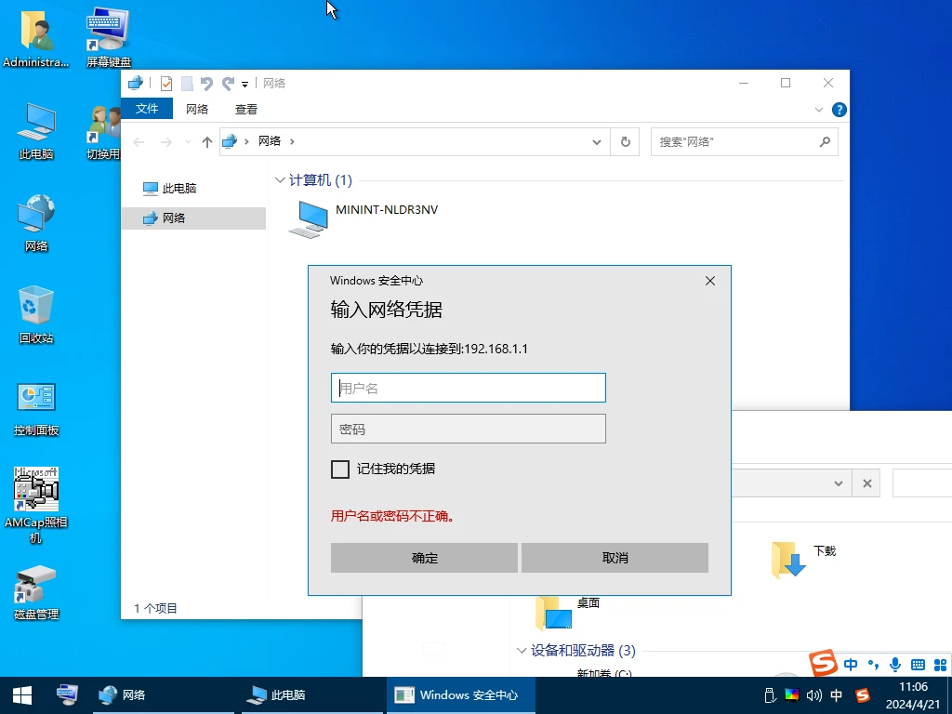Expand the address bar history dropdown

(x=596, y=142)
